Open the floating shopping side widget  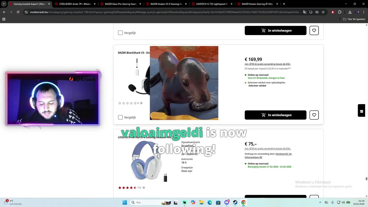361,111
